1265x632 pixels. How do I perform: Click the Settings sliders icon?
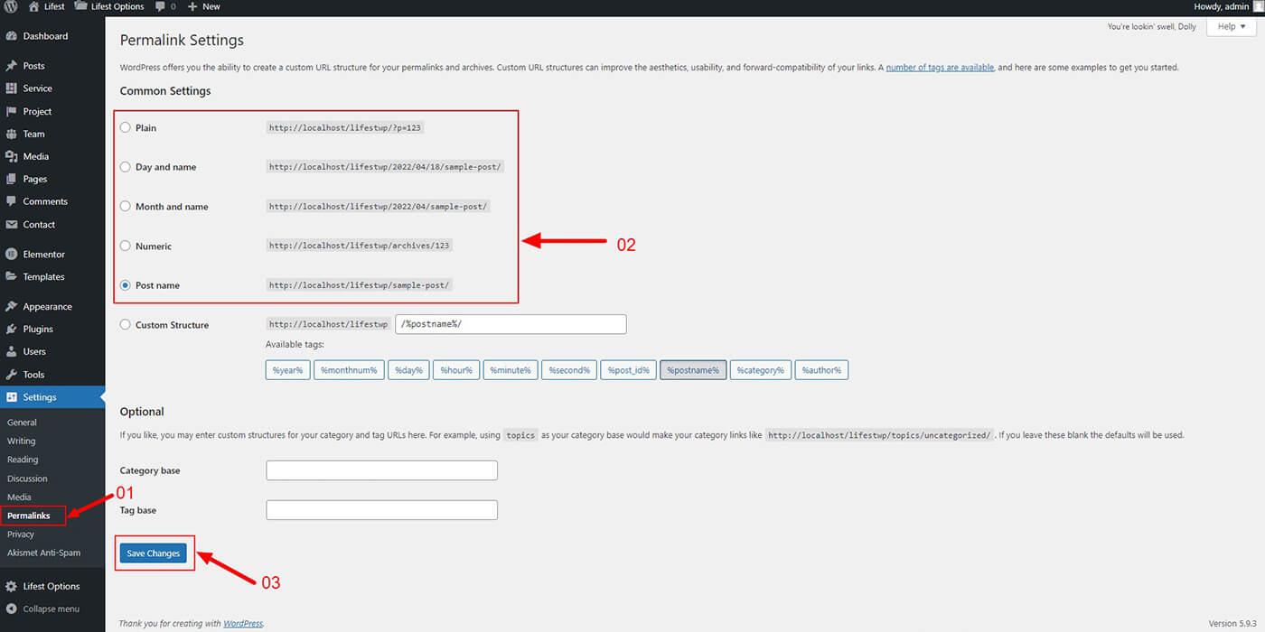[x=11, y=397]
